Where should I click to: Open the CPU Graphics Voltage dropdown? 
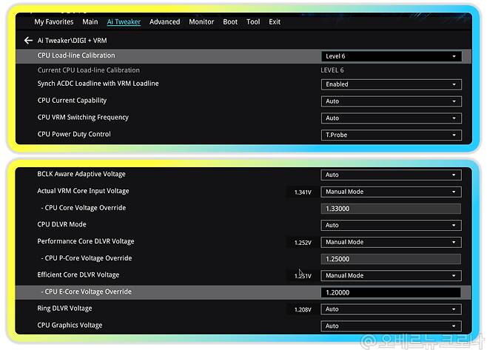pos(391,326)
